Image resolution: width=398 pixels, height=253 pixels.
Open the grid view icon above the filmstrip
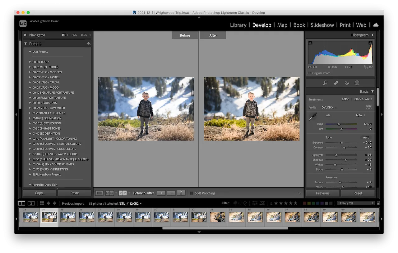point(42,203)
